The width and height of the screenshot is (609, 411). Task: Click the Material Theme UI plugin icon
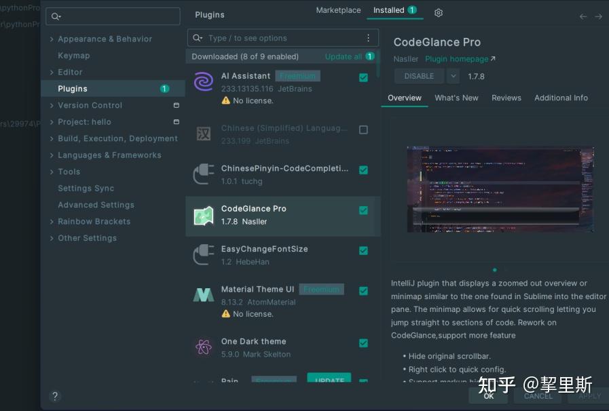tap(204, 294)
